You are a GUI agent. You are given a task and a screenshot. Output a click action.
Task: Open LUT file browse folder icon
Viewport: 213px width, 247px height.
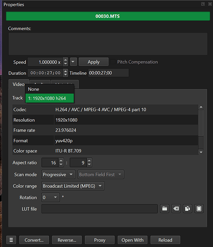click(165, 208)
